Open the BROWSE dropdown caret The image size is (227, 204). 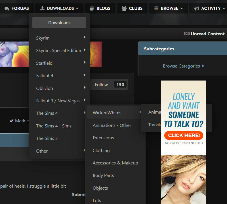click(x=182, y=8)
